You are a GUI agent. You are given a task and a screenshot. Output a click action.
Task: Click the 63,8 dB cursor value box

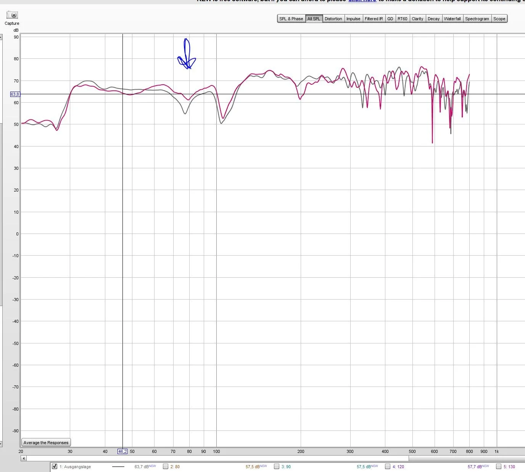point(15,94)
